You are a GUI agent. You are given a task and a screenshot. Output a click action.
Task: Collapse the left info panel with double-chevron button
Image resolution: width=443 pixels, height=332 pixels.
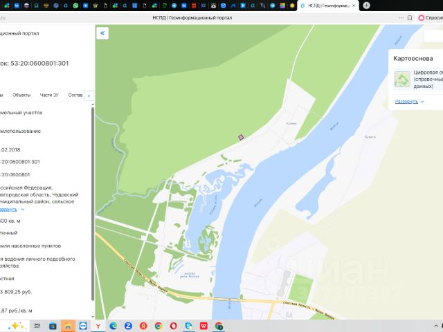tap(102, 33)
